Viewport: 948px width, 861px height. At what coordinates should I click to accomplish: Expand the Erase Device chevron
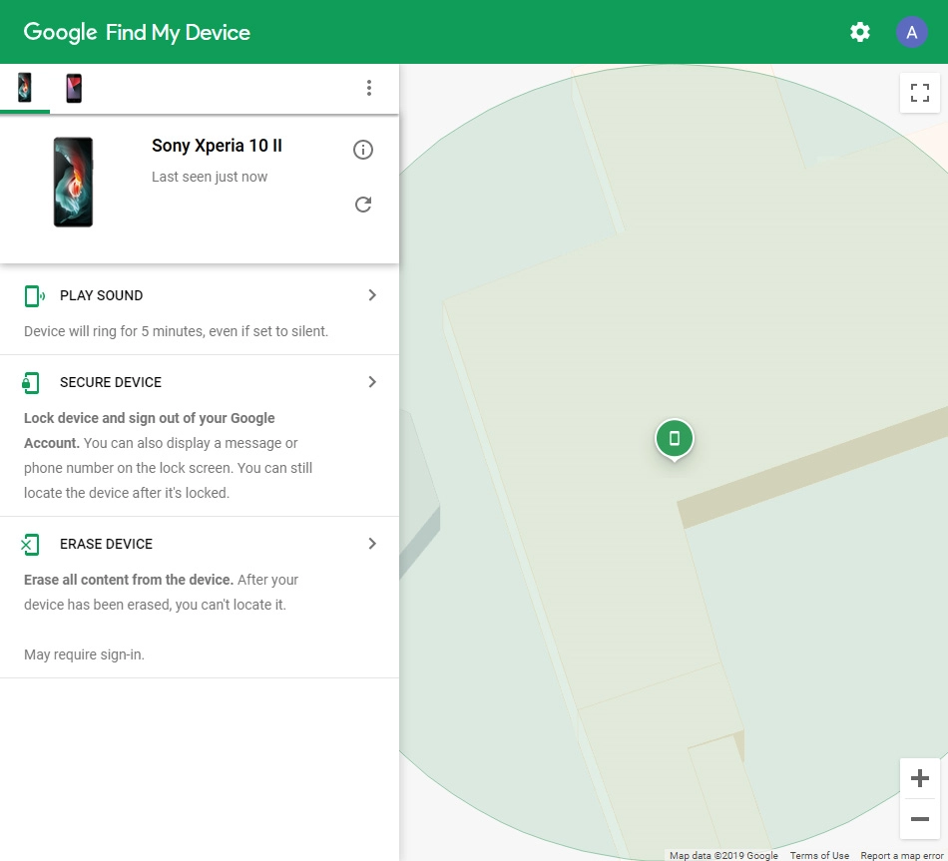372,544
